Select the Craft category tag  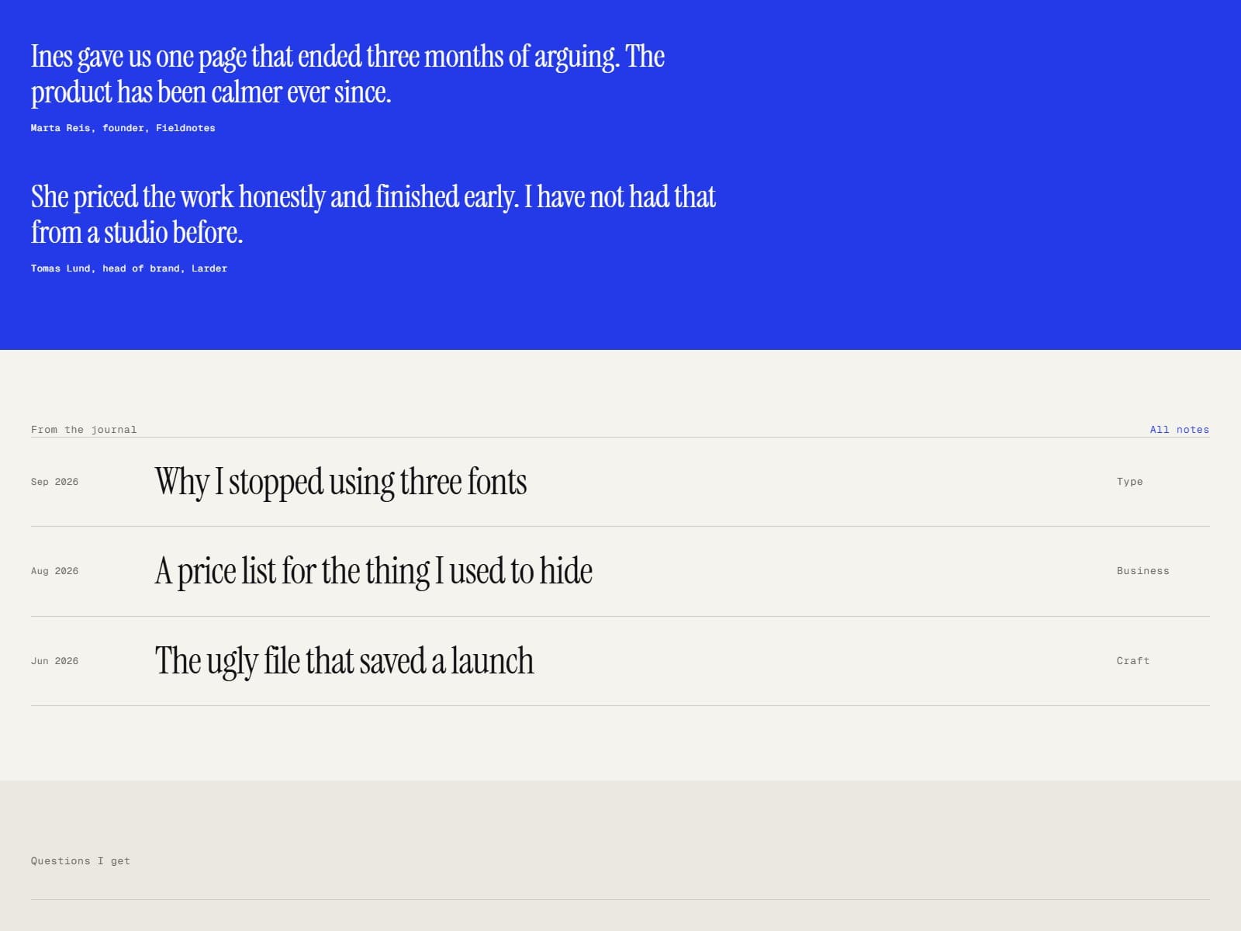(1132, 661)
